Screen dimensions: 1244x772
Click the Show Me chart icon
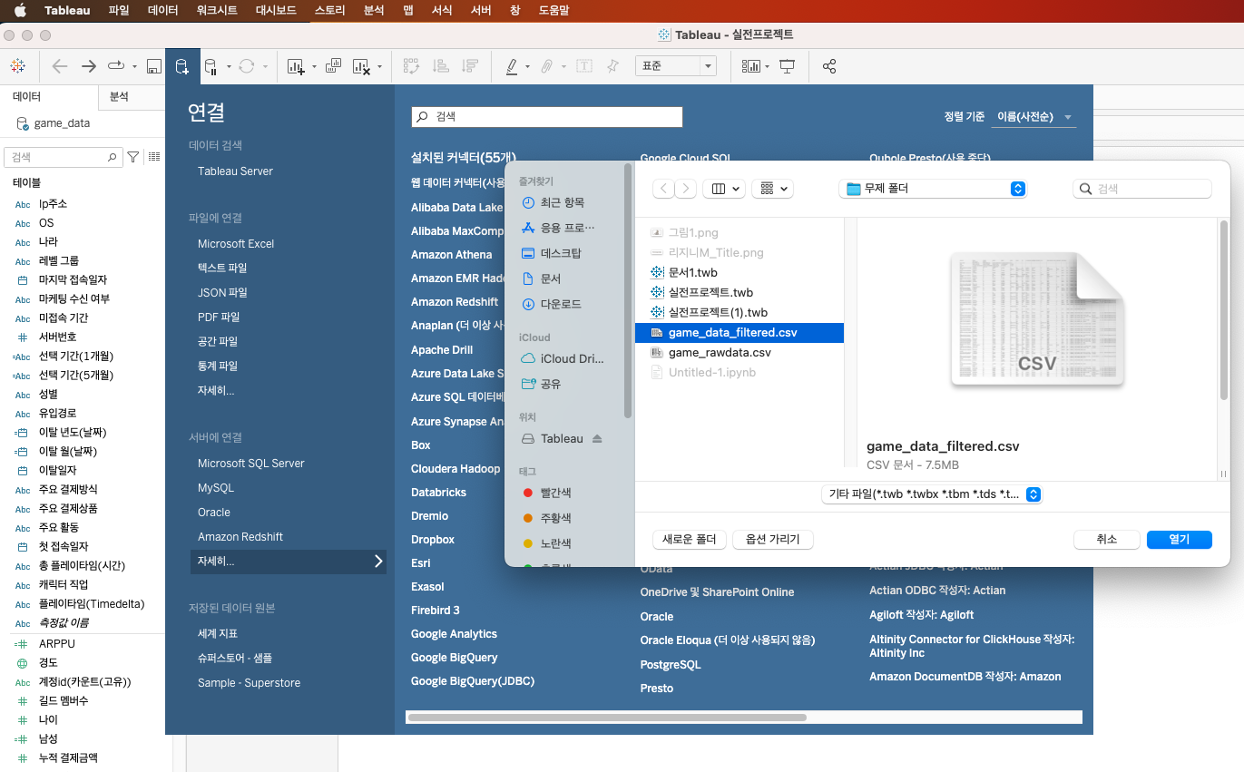(750, 66)
